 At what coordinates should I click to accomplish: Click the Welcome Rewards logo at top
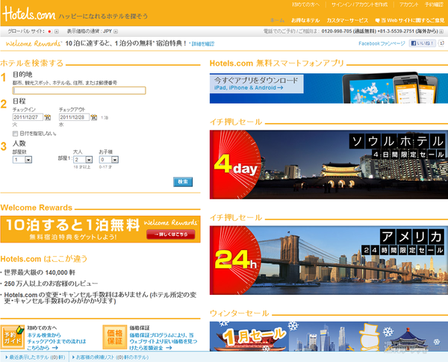(34, 43)
